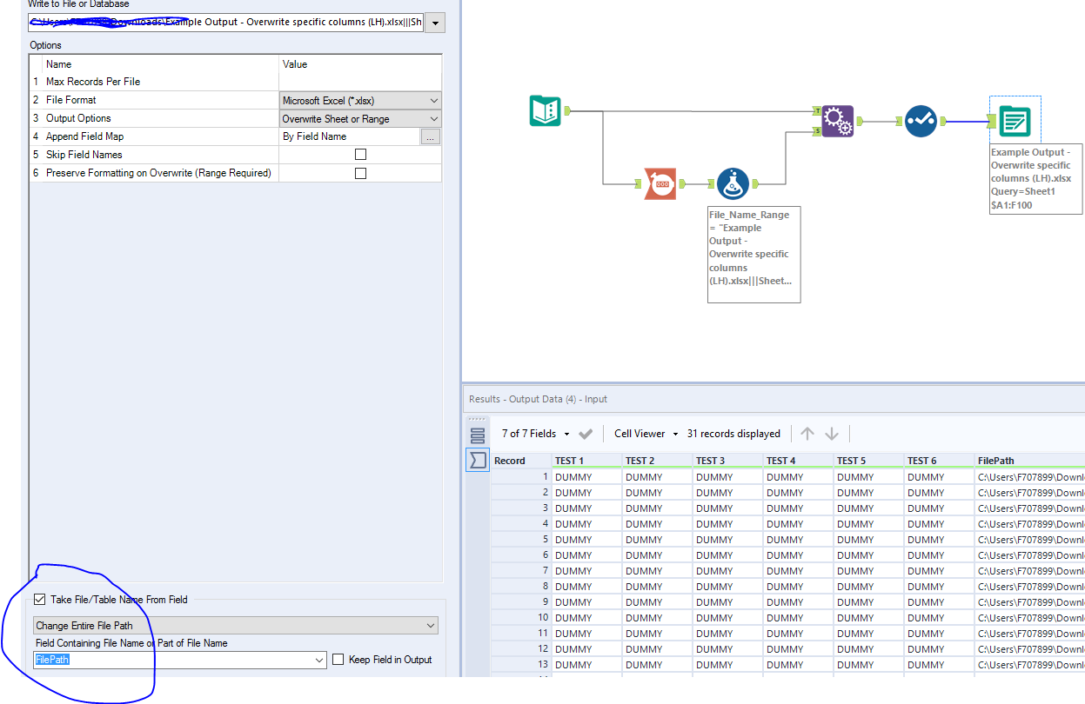Image resolution: width=1085 pixels, height=704 pixels.
Task: Enable Keep Field in Output
Action: pyautogui.click(x=338, y=659)
